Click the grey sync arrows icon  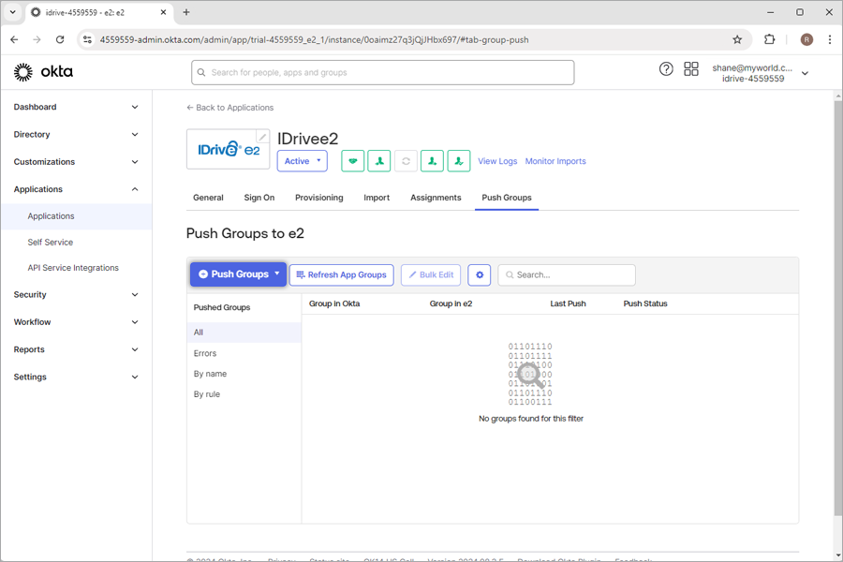(406, 161)
